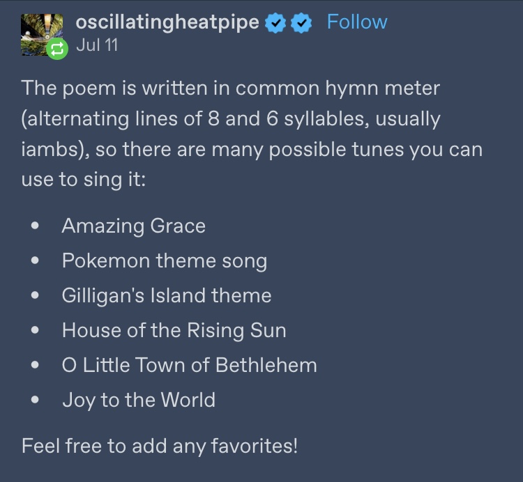
Task: Follow the oscillatingheatpipe blog
Action: point(357,22)
